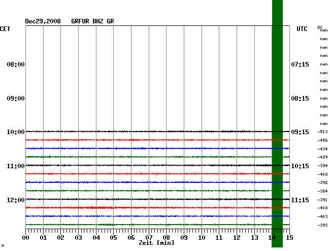The width and height of the screenshot is (330, 251).
Task: Click the 08:15 UTC time label
Action: tap(300, 99)
